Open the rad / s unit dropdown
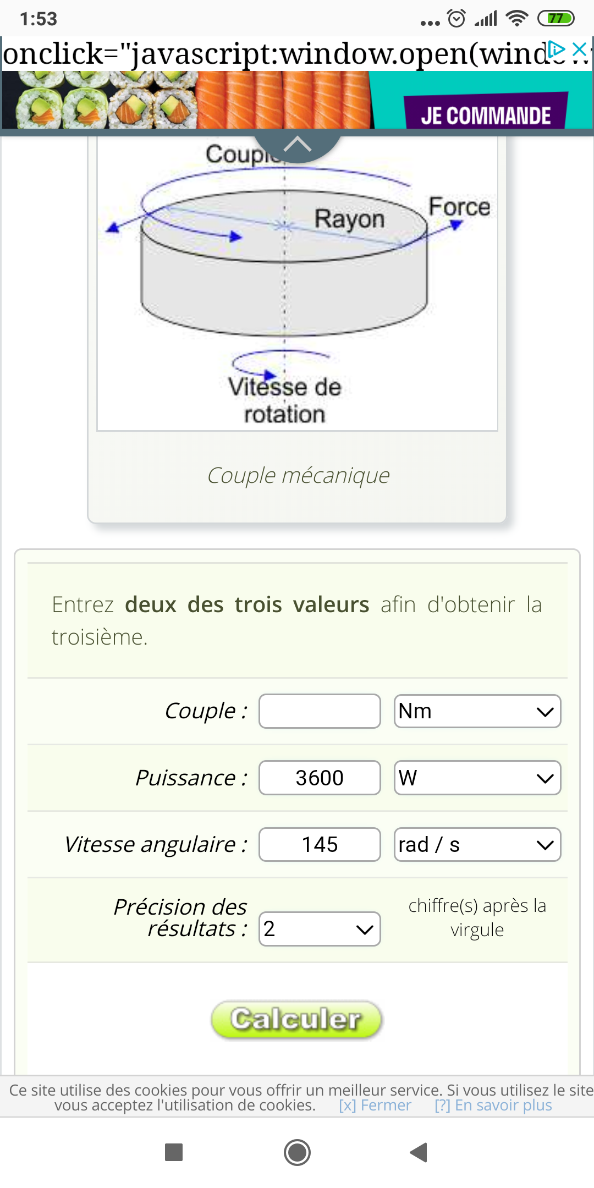Viewport: 594px width, 1188px height. point(477,844)
